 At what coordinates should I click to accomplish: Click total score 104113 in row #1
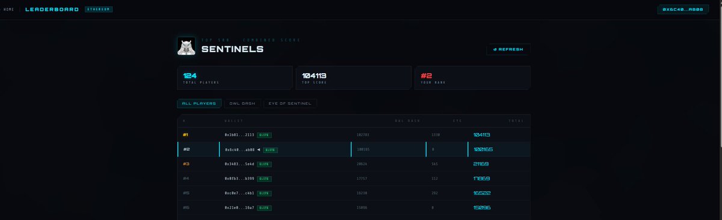pyautogui.click(x=482, y=135)
